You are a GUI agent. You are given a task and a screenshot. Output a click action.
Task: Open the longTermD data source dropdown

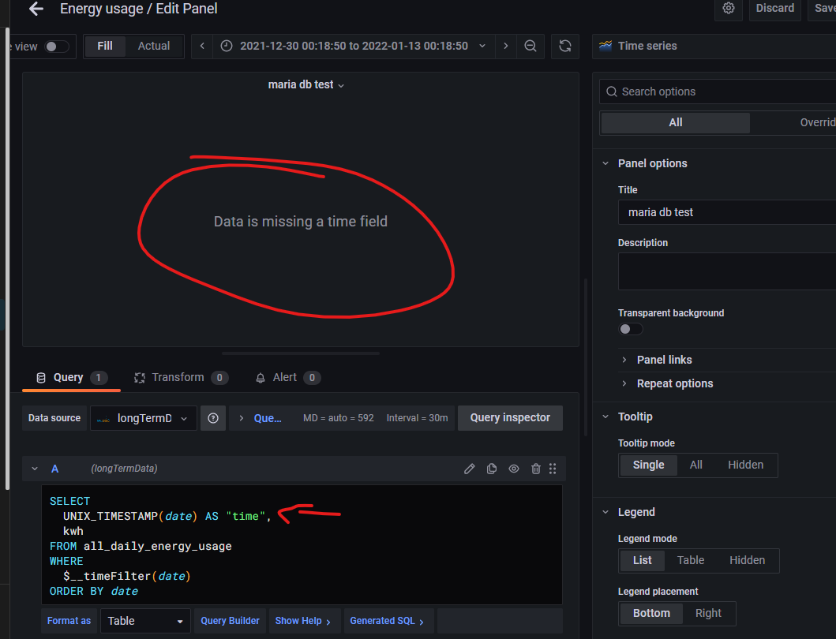coord(144,418)
